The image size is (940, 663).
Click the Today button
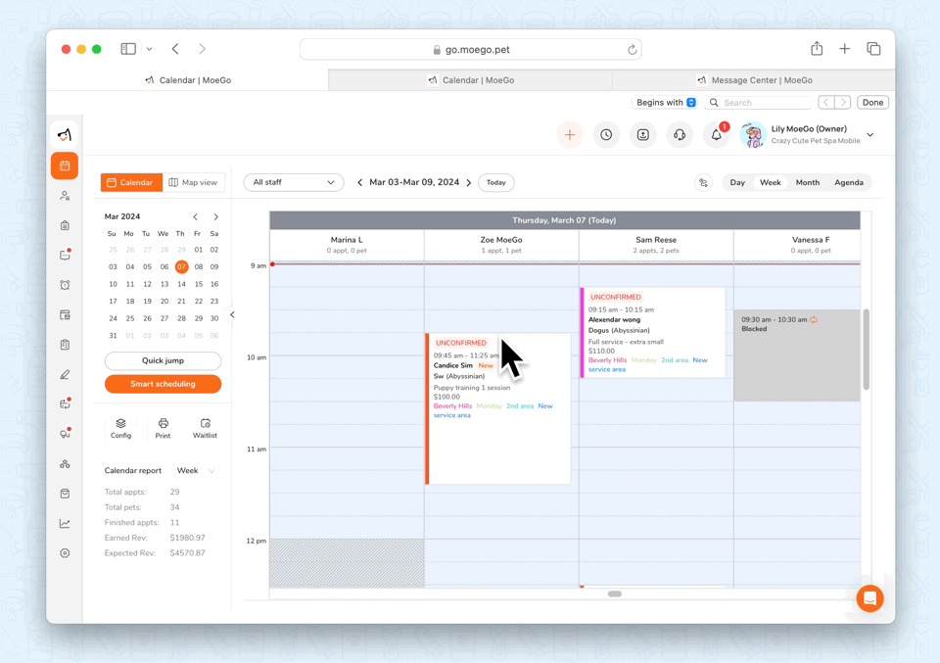coord(495,182)
